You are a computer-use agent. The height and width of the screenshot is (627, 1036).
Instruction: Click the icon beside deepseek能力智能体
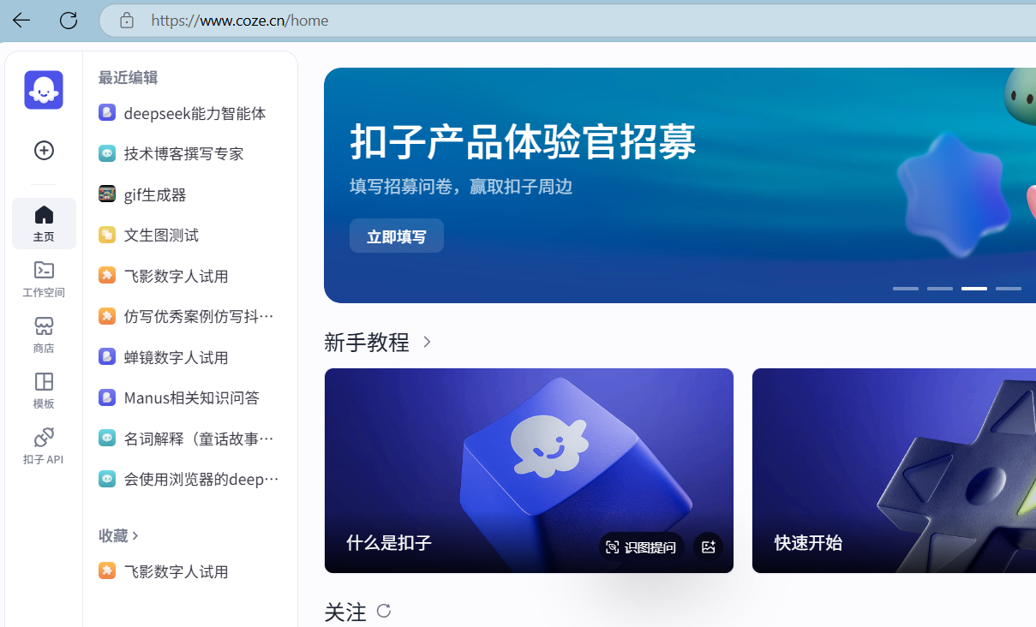click(x=107, y=112)
